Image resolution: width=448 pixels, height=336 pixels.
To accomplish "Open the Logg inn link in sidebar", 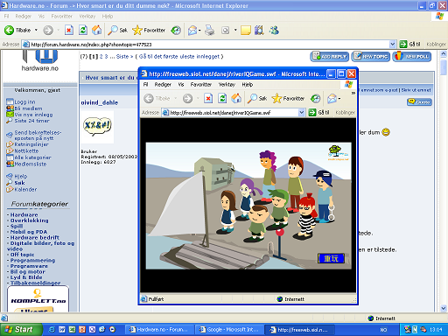I will click(24, 101).
